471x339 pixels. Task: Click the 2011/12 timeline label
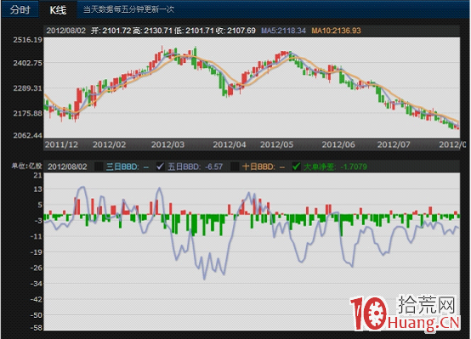tap(61, 144)
